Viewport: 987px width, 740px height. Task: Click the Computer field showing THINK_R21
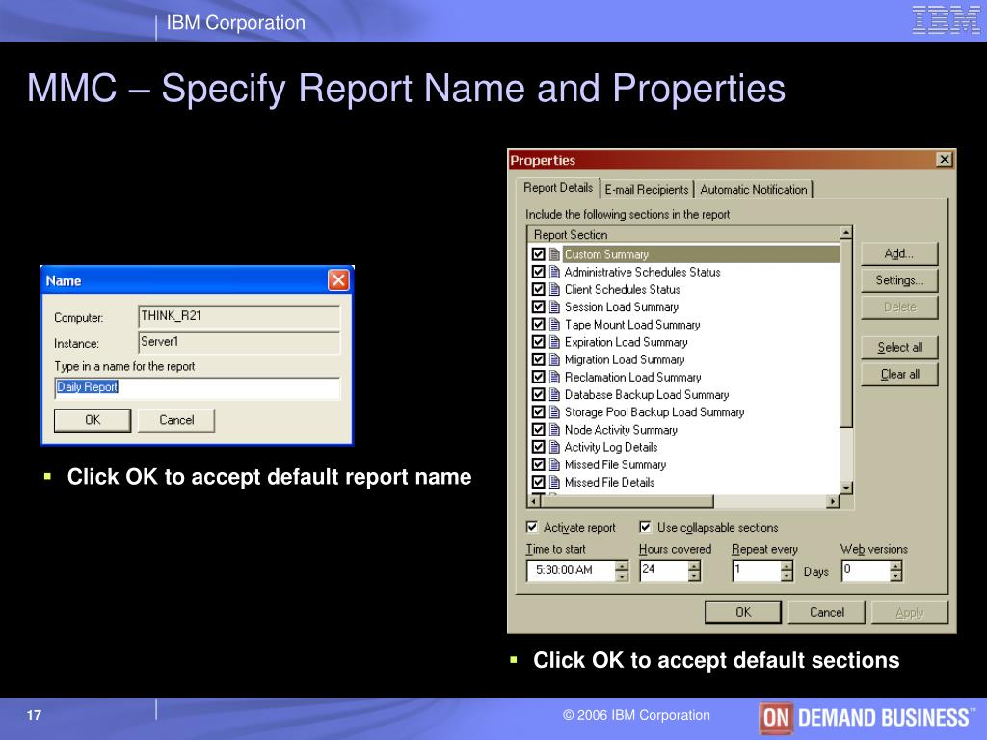point(239,316)
